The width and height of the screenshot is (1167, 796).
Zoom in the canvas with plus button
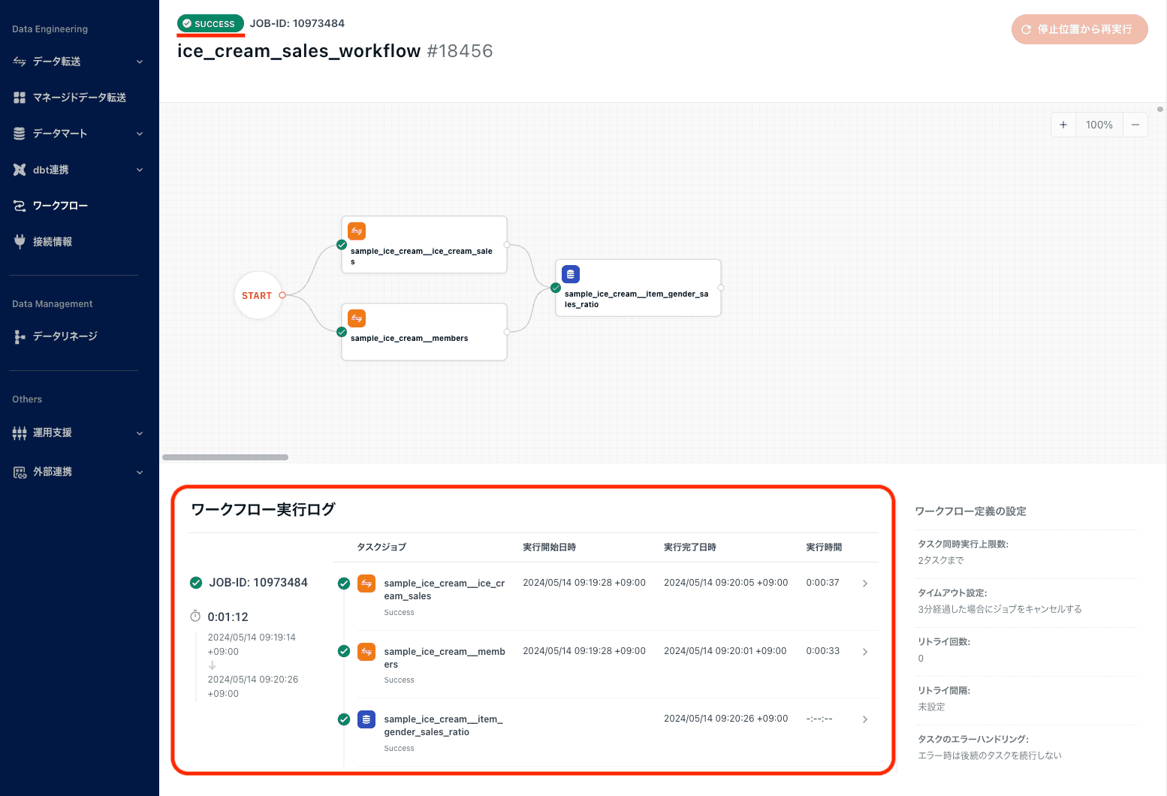tap(1063, 125)
